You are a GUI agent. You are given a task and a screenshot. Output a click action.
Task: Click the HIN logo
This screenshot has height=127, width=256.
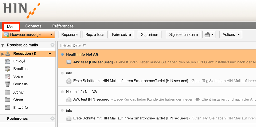point(21,10)
